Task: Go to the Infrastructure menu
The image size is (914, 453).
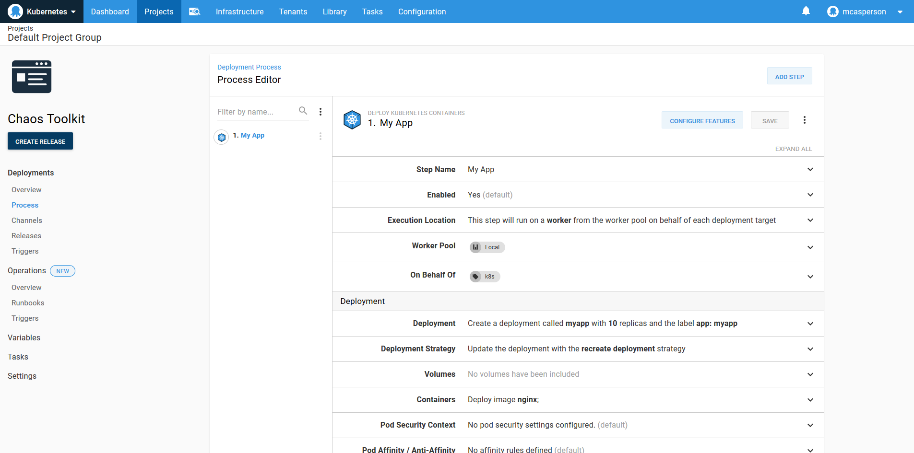Action: (239, 12)
